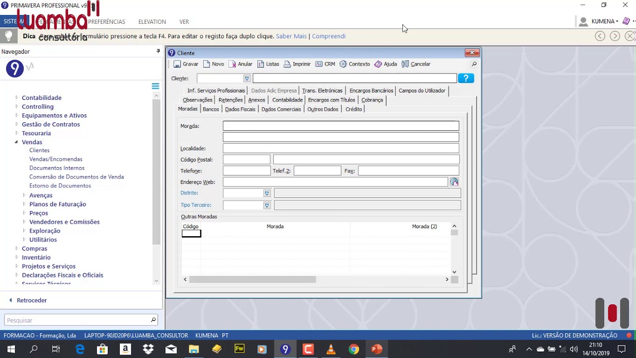This screenshot has height=358, width=636.
Task: Switch to the Dados Fiscais tab
Action: 240,109
